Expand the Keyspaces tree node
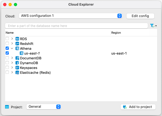162x116 pixels. click(12, 67)
